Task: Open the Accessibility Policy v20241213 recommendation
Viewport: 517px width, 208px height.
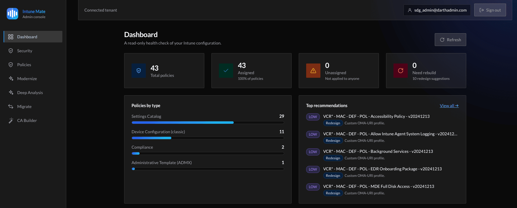Action: [x=376, y=116]
